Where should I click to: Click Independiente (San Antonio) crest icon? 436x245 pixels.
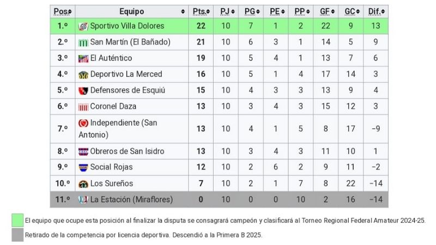83,124
